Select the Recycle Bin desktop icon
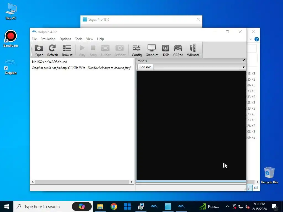This screenshot has height=212, width=283. click(269, 175)
